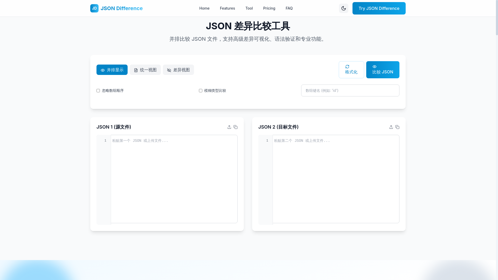The height and width of the screenshot is (280, 498).
Task: Upload file icon for JSON 1
Action: point(229,127)
